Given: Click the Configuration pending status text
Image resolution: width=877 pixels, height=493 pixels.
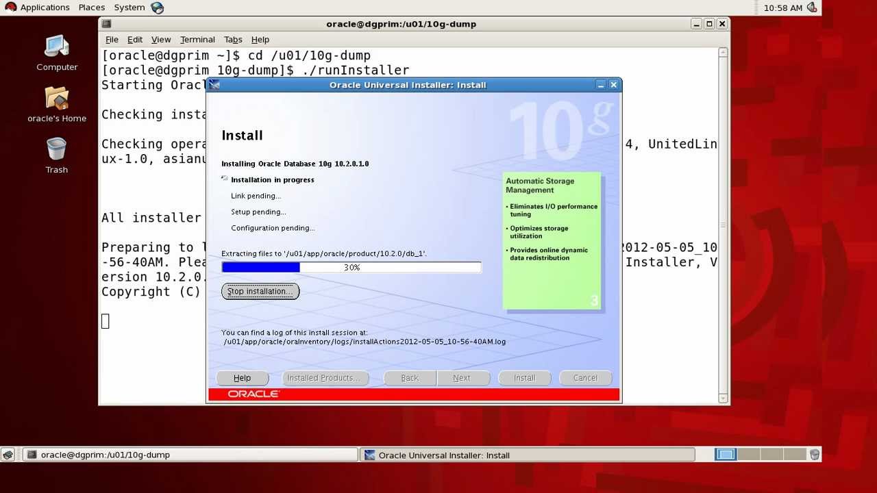Looking at the screenshot, I should (x=273, y=228).
